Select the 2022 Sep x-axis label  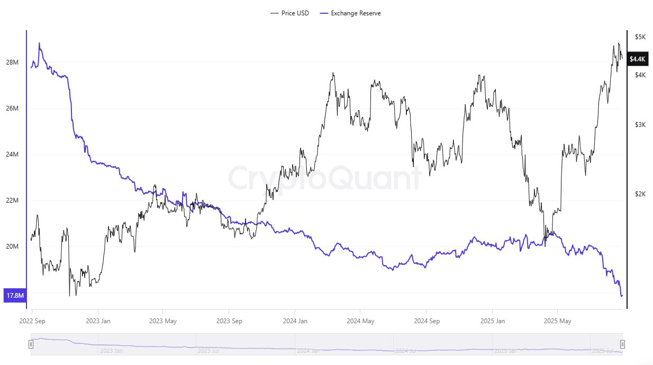32,321
